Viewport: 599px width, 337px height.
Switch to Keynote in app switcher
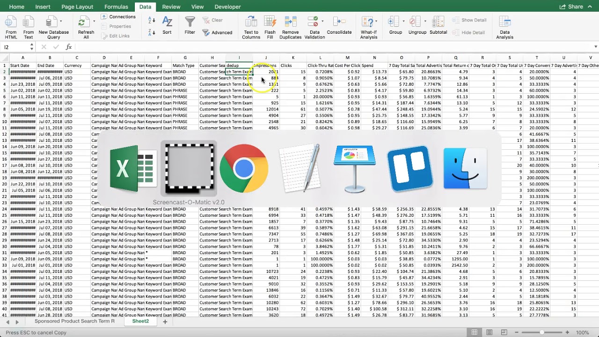354,168
